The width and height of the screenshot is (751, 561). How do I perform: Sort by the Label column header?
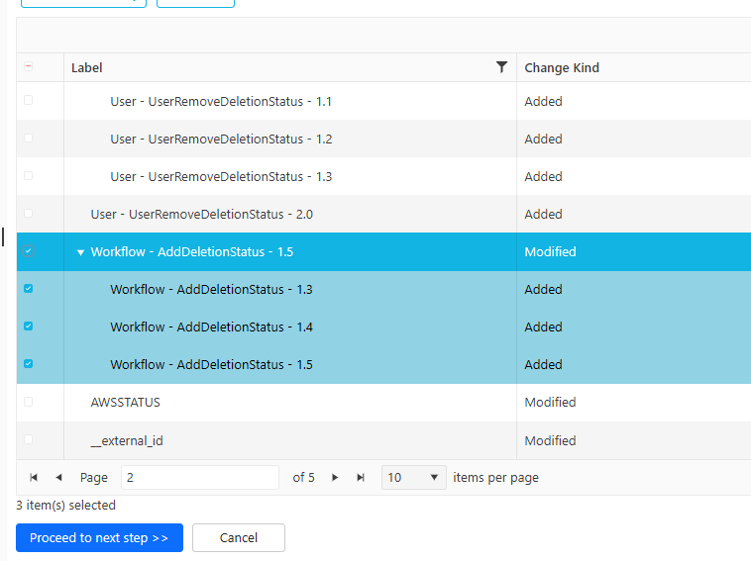tap(87, 67)
